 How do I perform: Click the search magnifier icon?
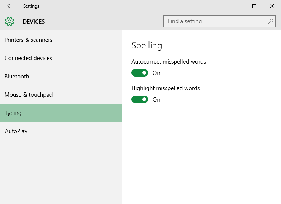click(x=271, y=21)
